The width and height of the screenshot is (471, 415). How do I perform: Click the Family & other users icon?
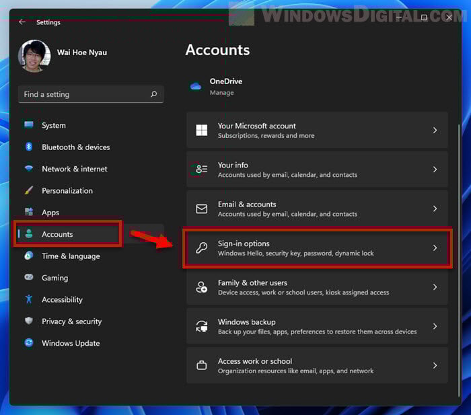(x=202, y=287)
